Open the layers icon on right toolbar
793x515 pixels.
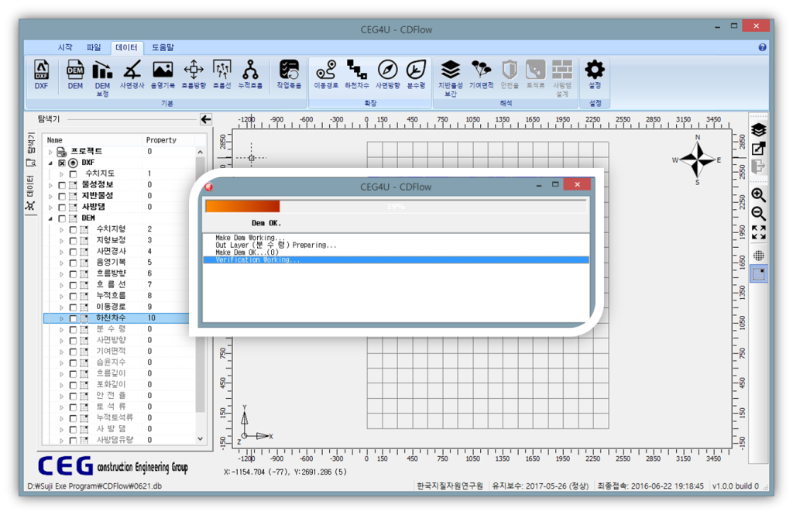click(758, 130)
